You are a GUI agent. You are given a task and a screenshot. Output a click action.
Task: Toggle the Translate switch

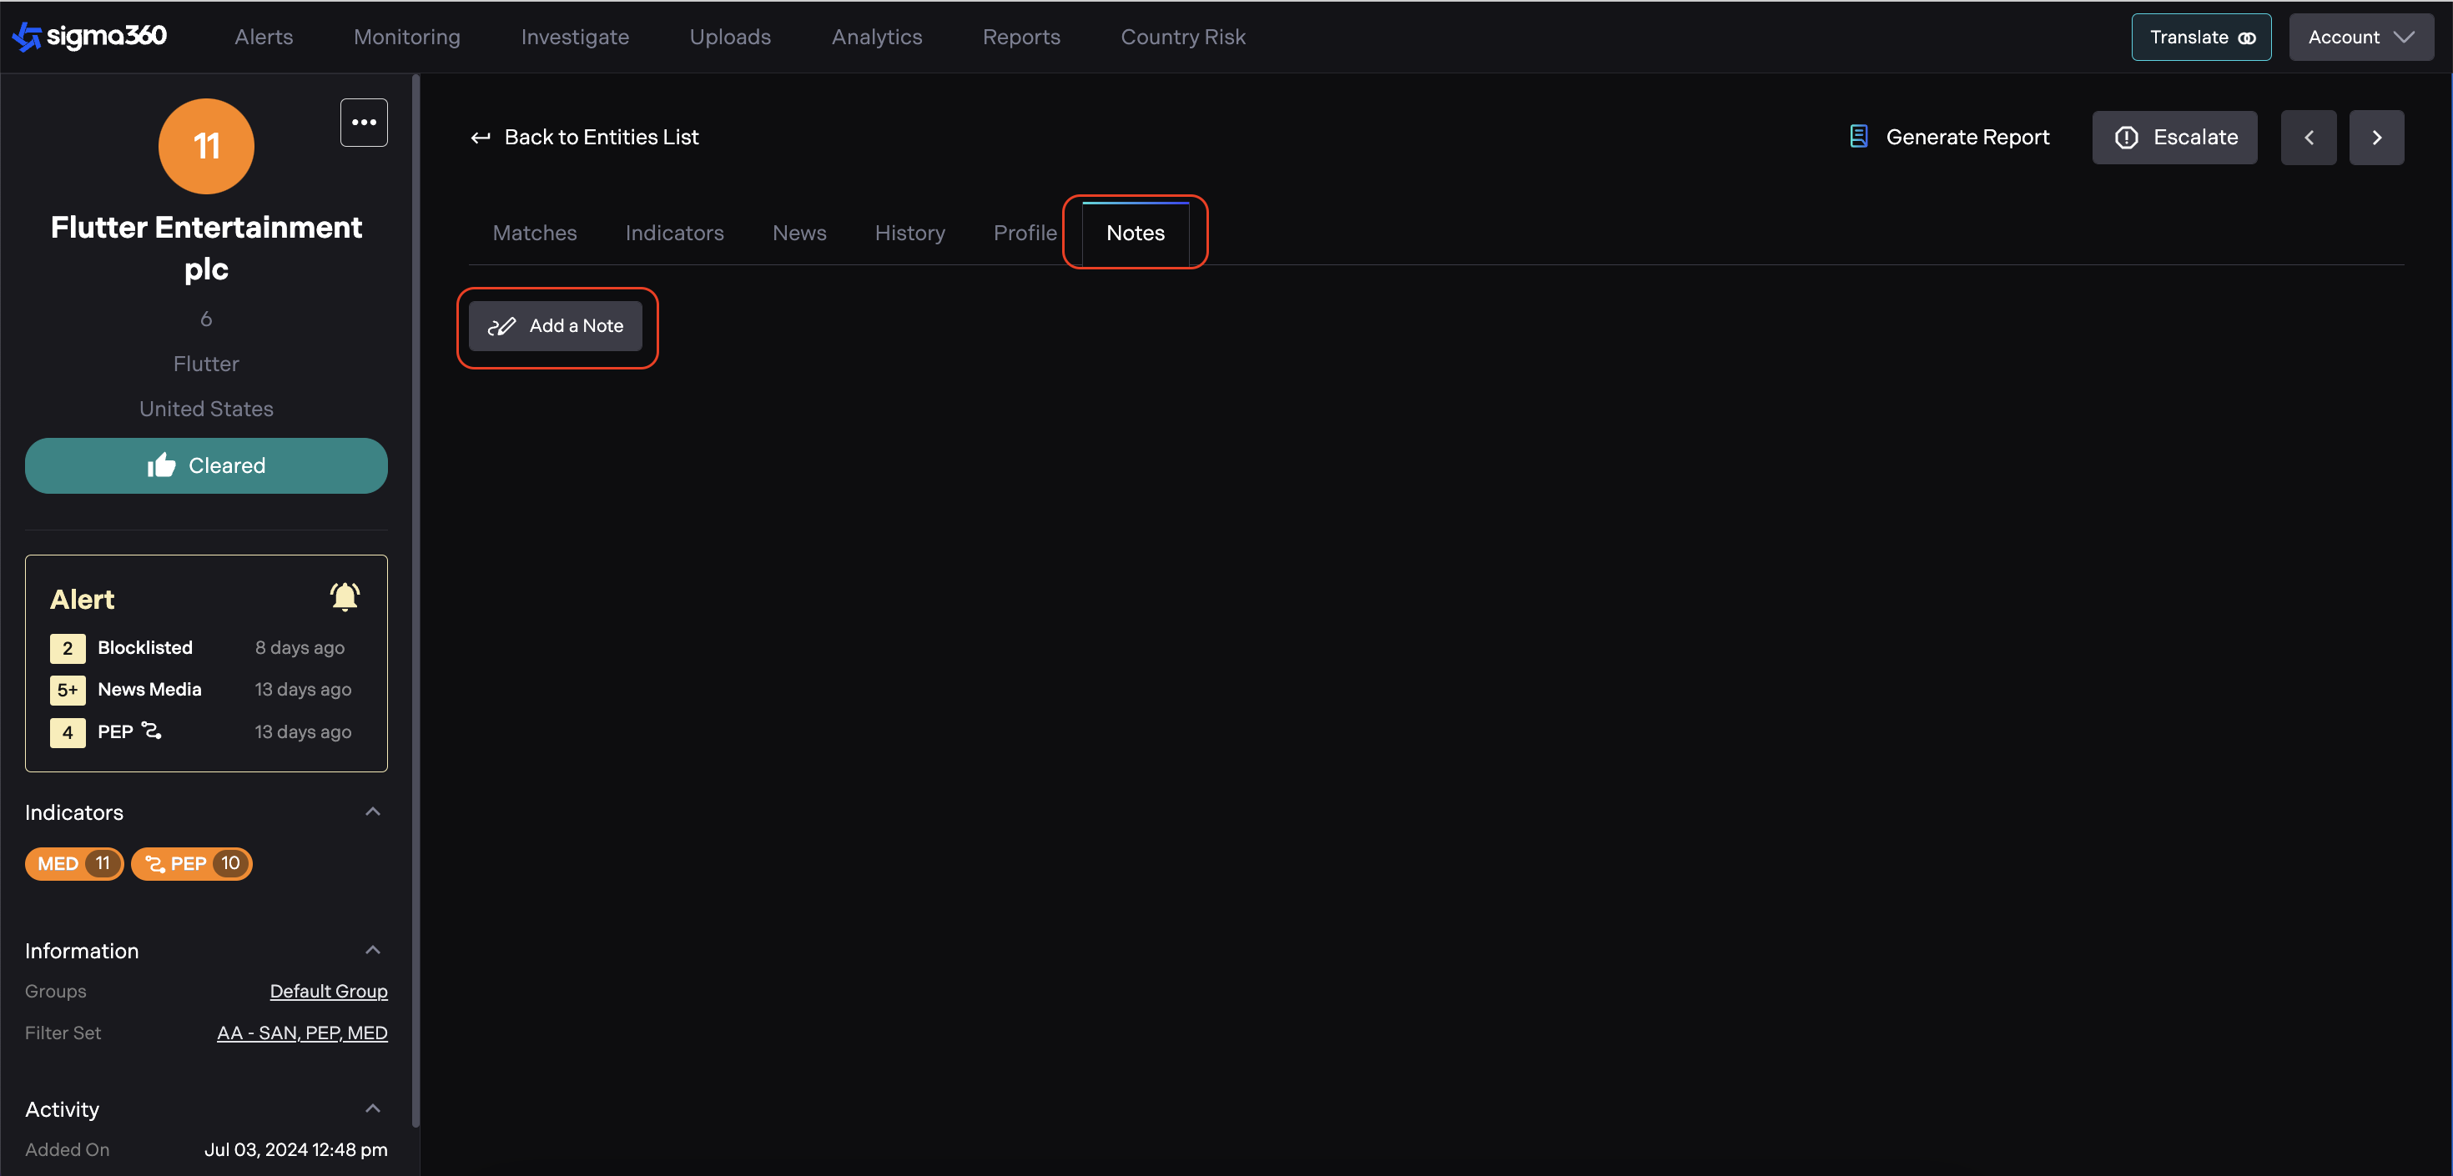tap(2246, 38)
